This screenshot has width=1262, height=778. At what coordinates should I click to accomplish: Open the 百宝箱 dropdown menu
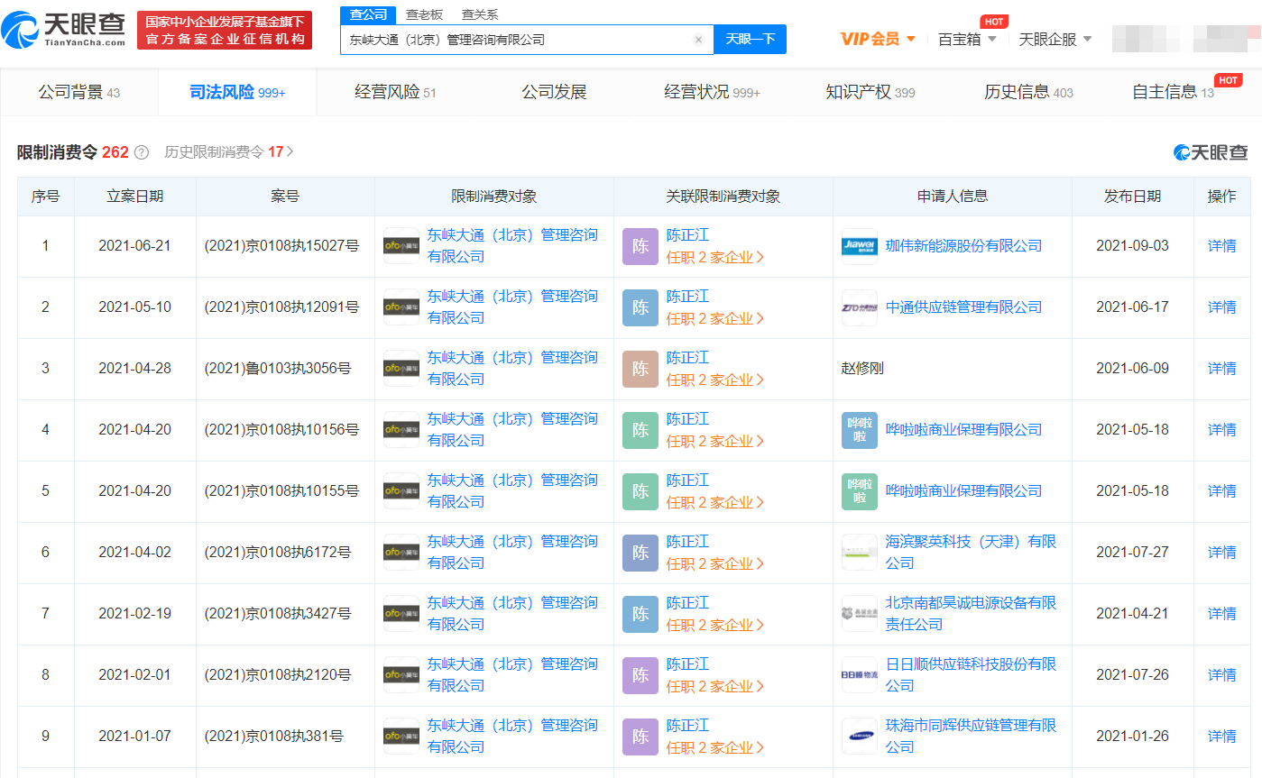967,39
